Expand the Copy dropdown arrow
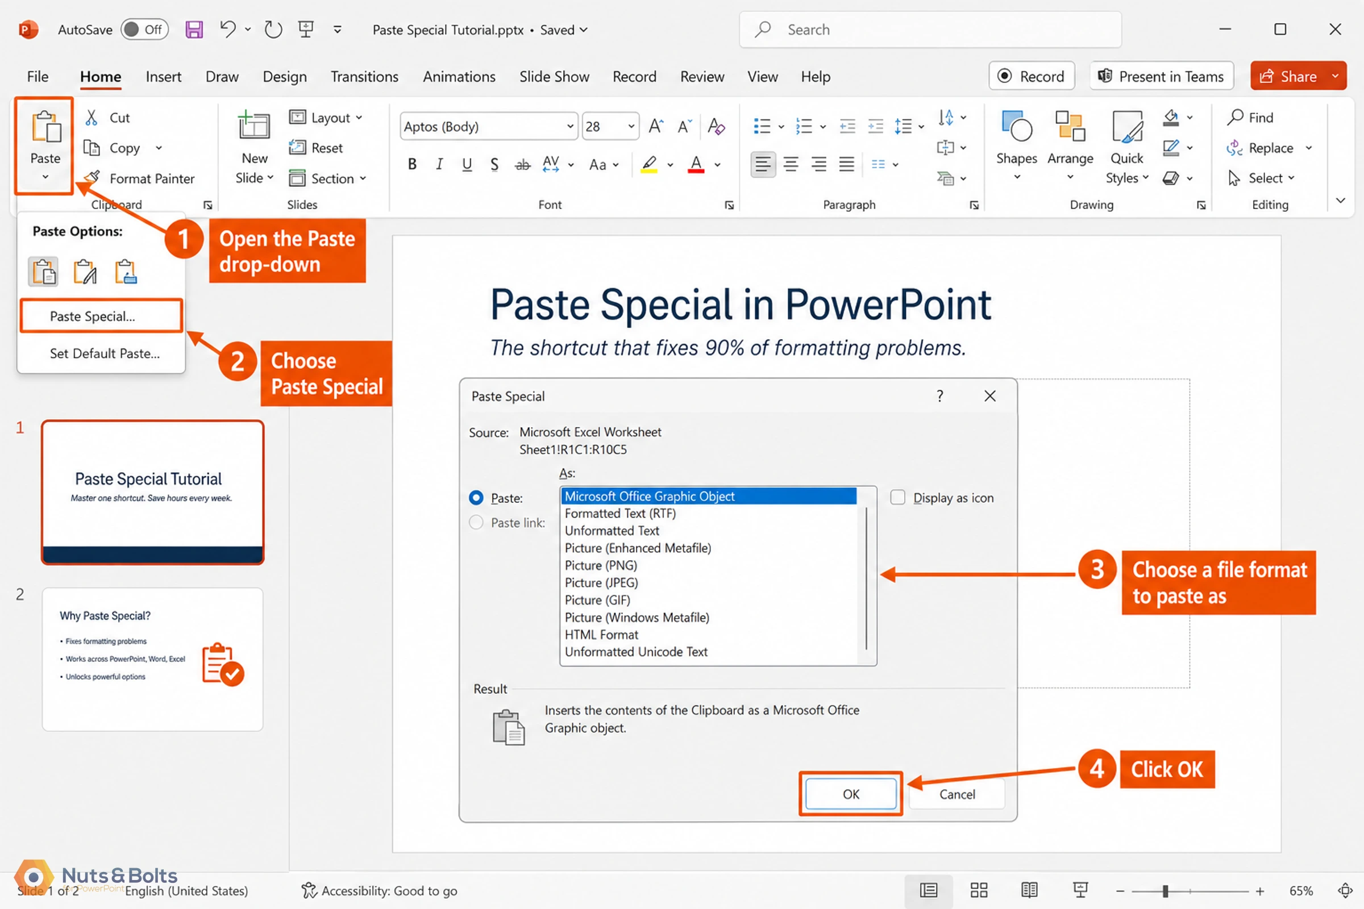Image resolution: width=1364 pixels, height=909 pixels. [159, 148]
